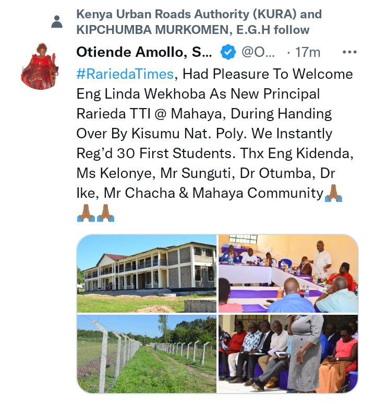
Task: Open the three-dot more options menu
Action: point(349,52)
